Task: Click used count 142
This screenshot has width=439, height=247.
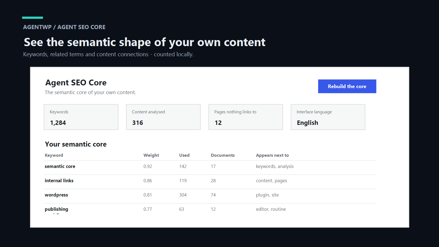Action: coord(183,166)
